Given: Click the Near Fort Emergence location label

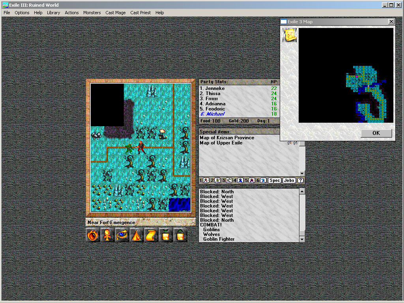Looking at the screenshot, I should (111, 223).
